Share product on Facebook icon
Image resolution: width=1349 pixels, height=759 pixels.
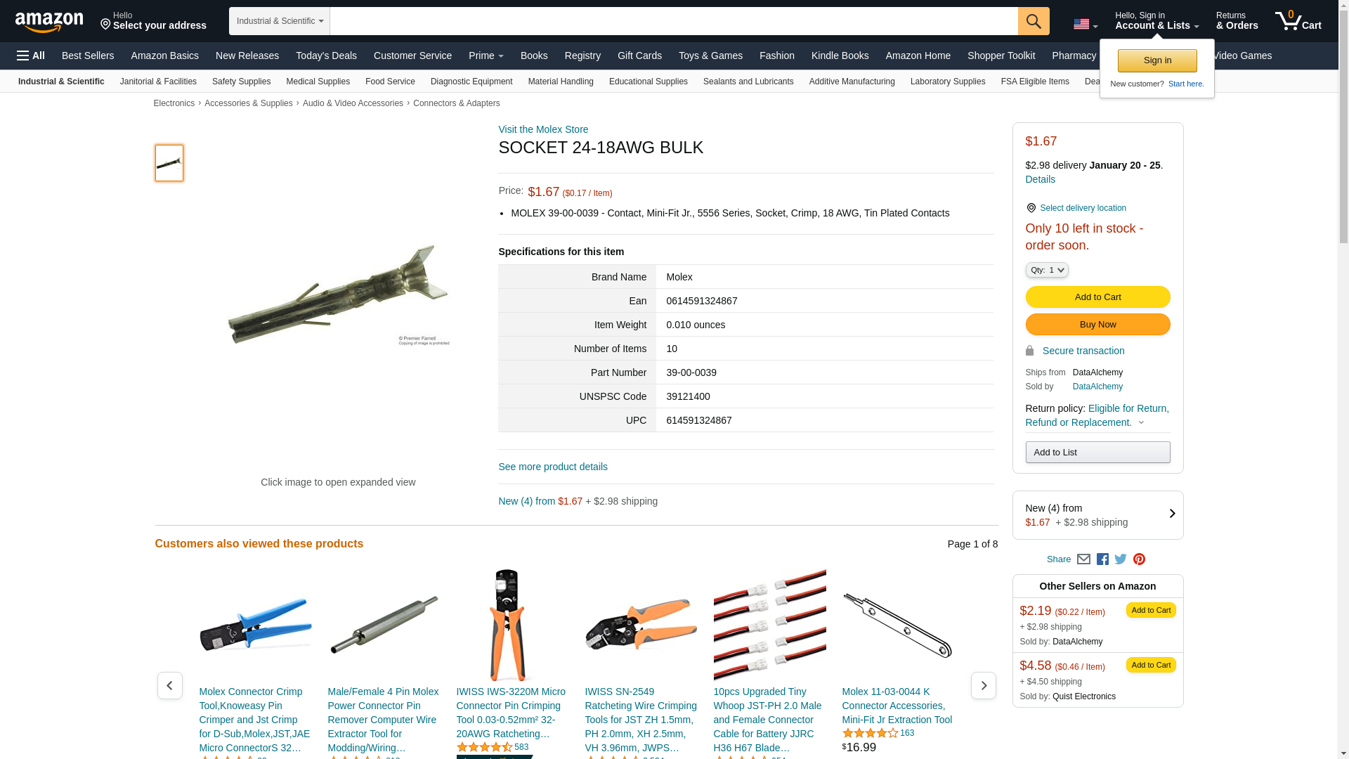[1102, 559]
